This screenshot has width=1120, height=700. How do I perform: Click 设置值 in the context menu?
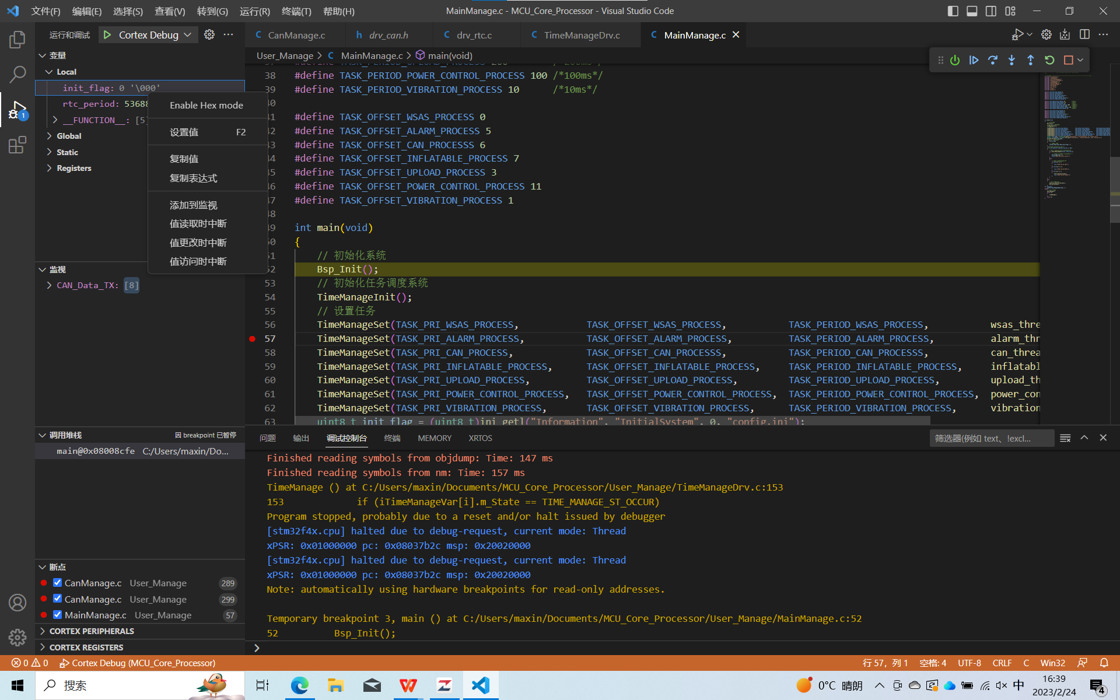183,132
